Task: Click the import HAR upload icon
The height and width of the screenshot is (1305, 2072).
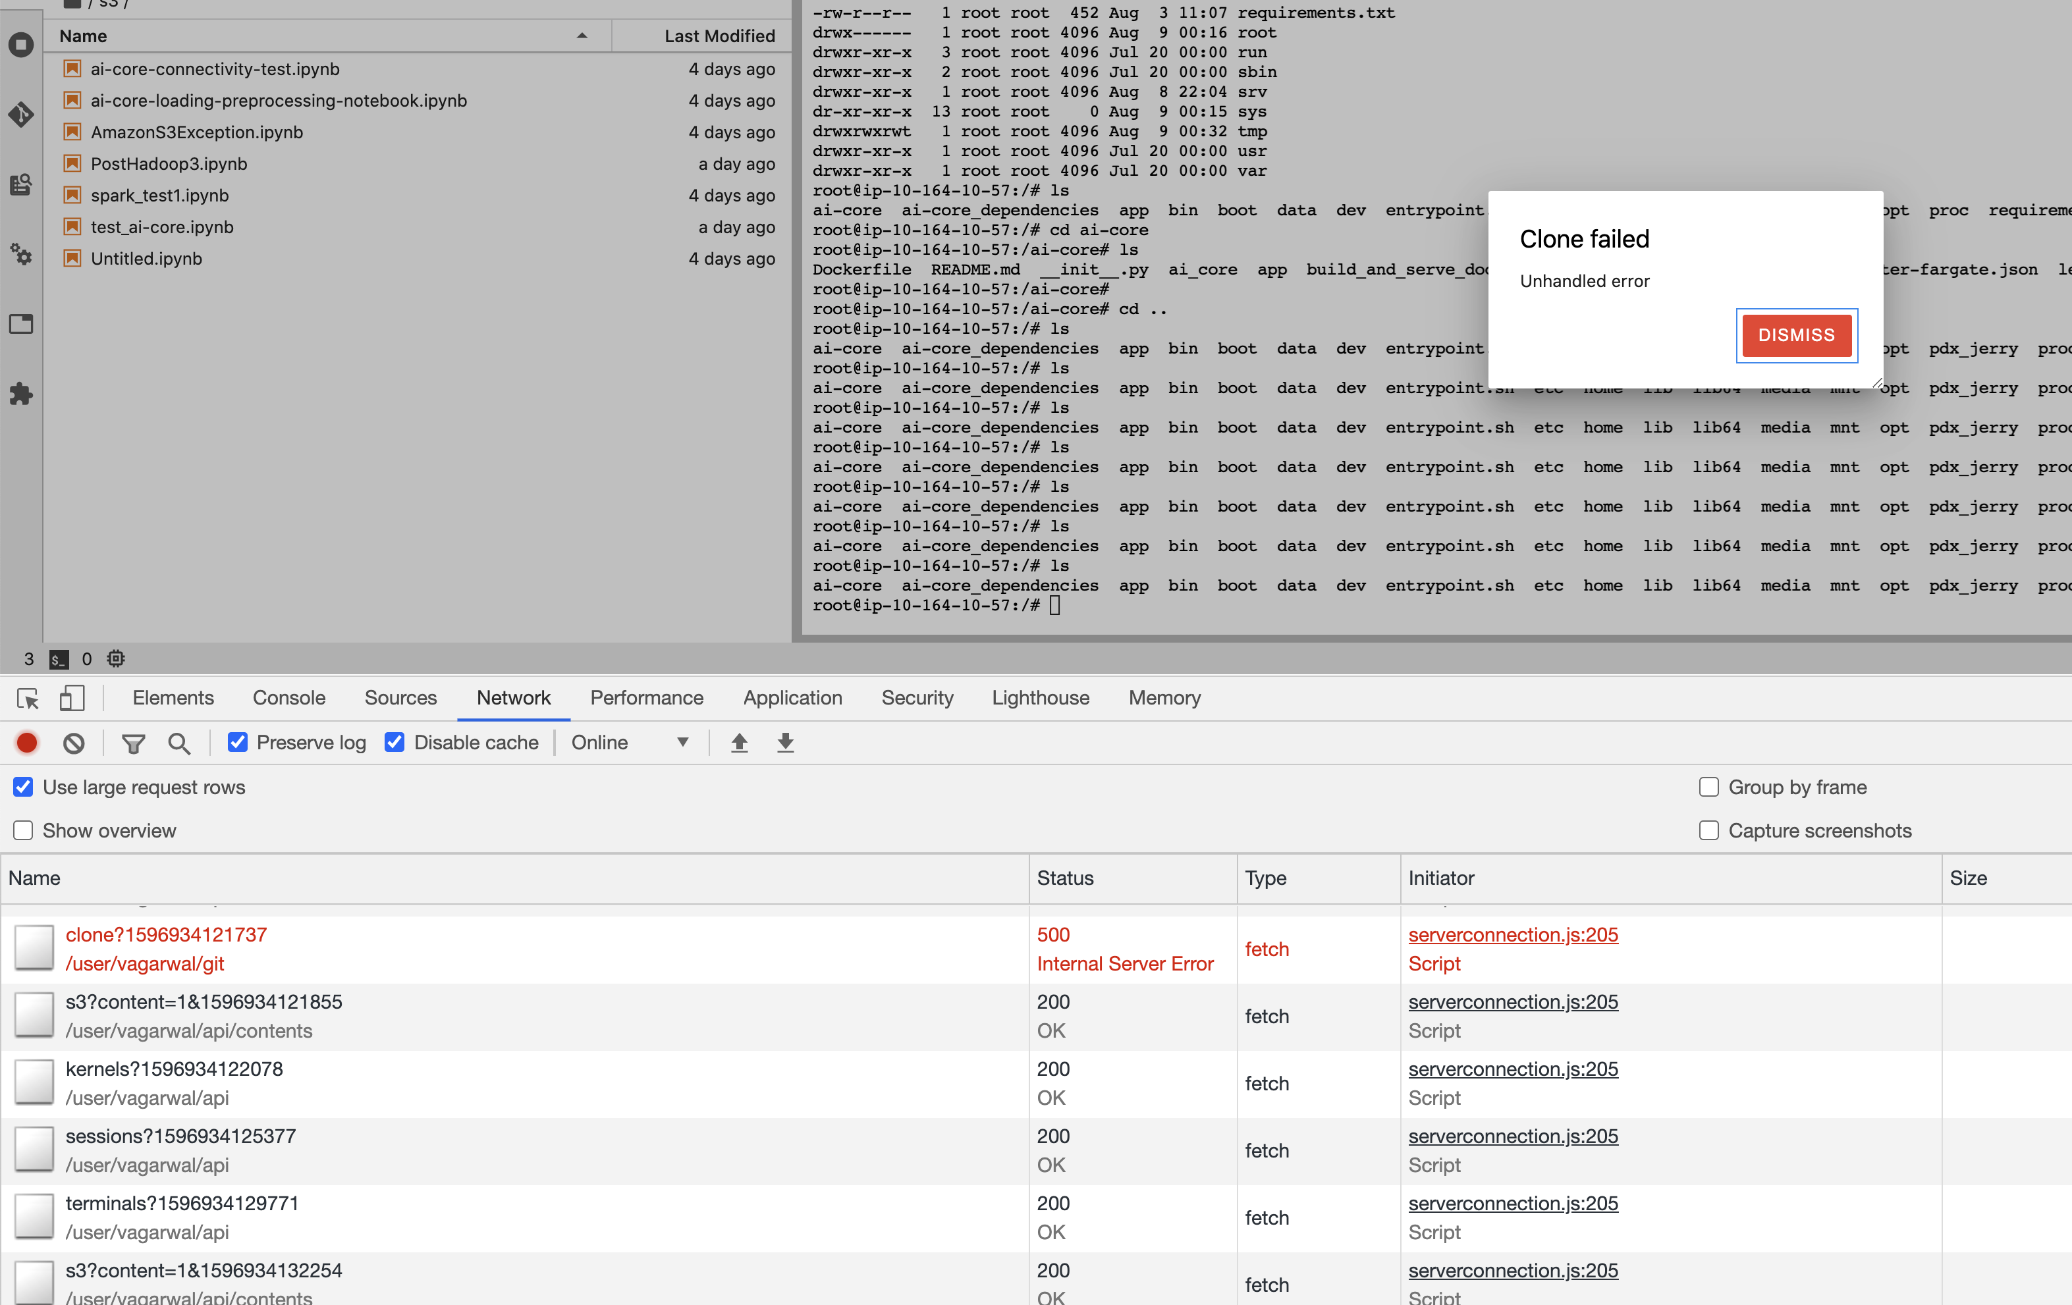Action: tap(739, 743)
